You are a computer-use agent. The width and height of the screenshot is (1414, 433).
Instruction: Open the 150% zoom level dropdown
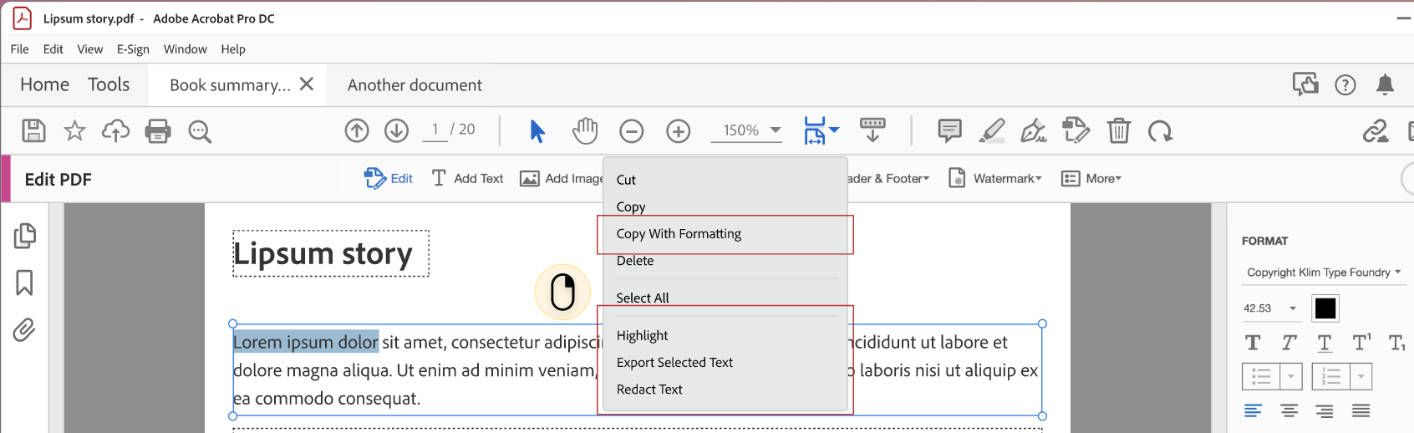click(x=776, y=130)
